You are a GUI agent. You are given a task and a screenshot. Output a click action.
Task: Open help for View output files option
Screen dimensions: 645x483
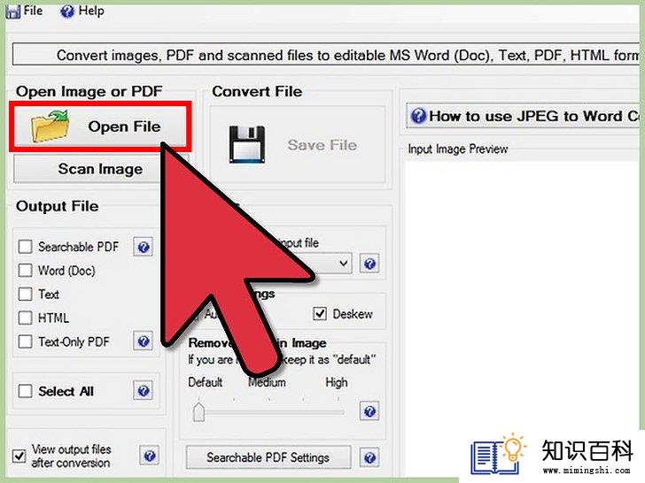point(150,456)
